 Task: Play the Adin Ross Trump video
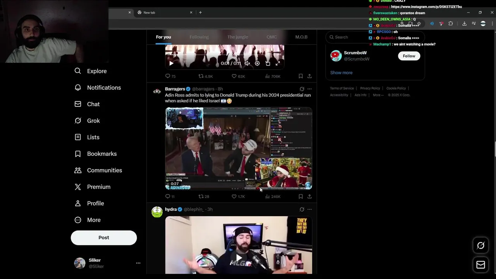[x=239, y=148]
